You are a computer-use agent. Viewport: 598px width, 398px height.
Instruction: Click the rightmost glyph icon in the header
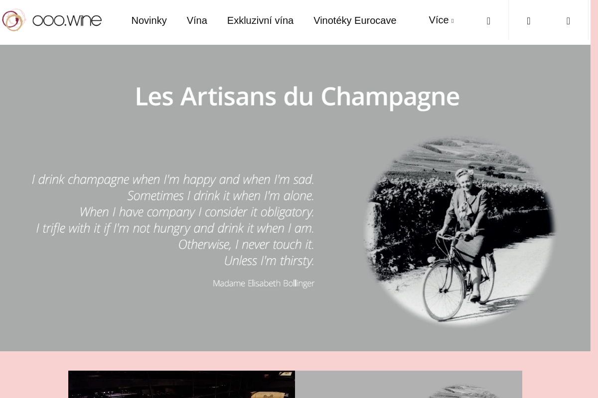tap(568, 21)
